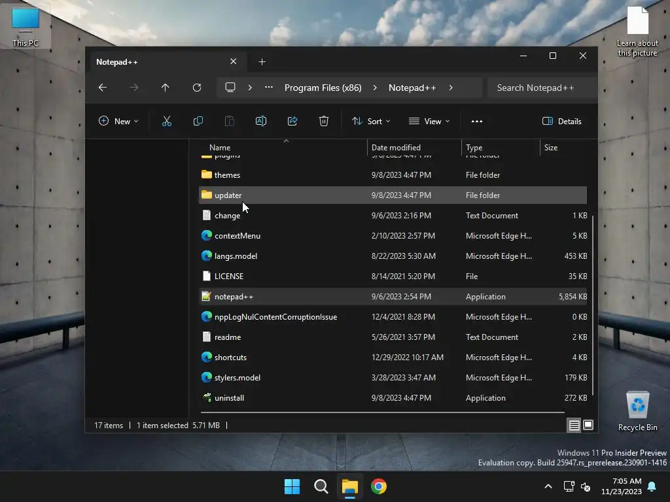Select the uninstall application icon
Screen dimensions: 670x502
point(207,397)
